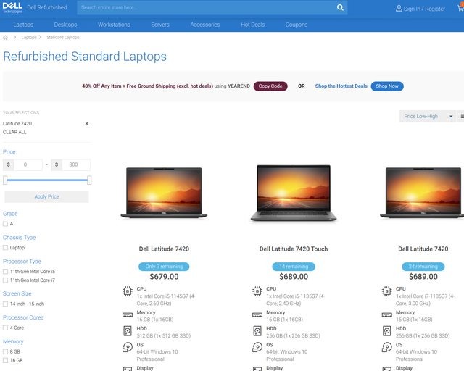The width and height of the screenshot is (464, 371).
Task: Click the Only 9 remaining badge
Action: point(164,267)
